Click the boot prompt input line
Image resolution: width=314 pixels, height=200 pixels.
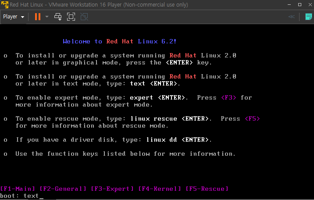(22, 196)
